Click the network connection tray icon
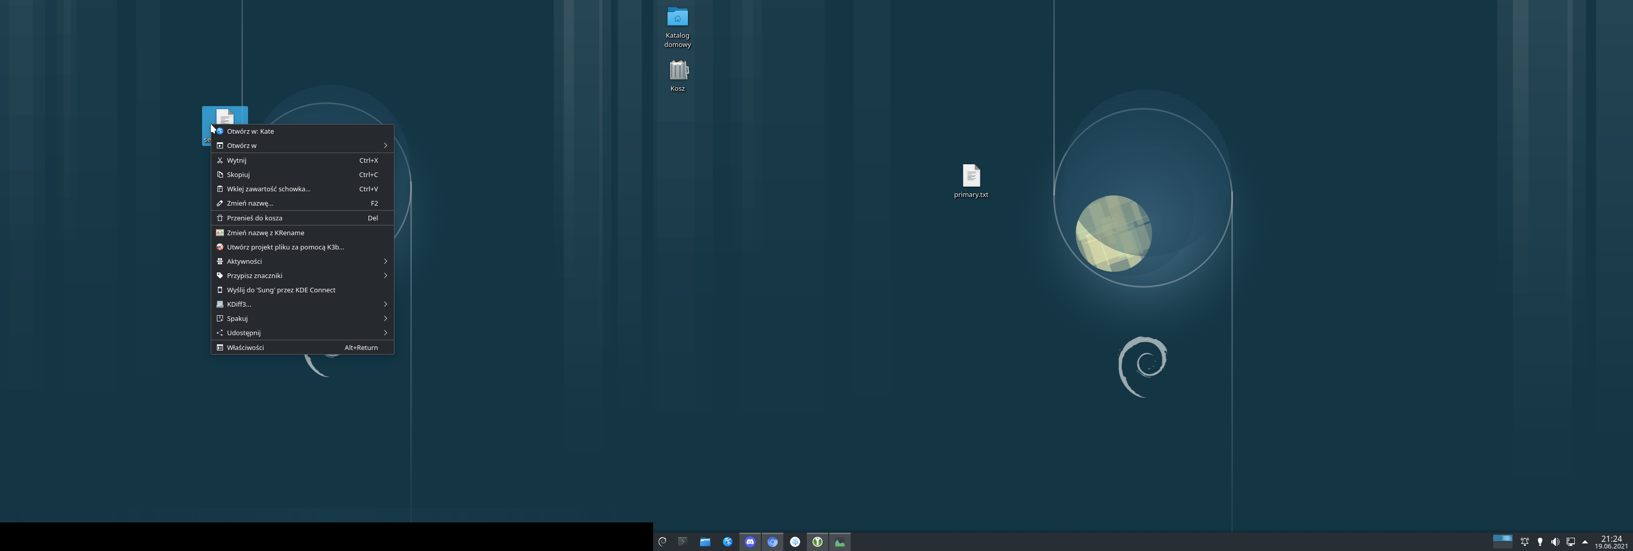The image size is (1633, 551). 1570,541
